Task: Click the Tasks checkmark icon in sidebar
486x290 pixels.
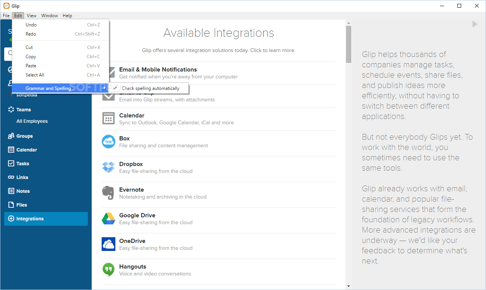Action: coord(11,163)
